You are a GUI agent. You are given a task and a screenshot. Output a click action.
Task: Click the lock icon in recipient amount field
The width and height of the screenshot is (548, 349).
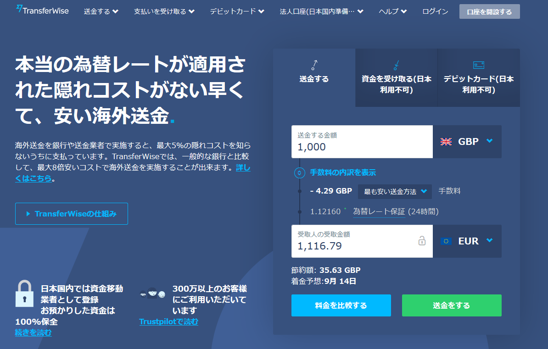[422, 241]
